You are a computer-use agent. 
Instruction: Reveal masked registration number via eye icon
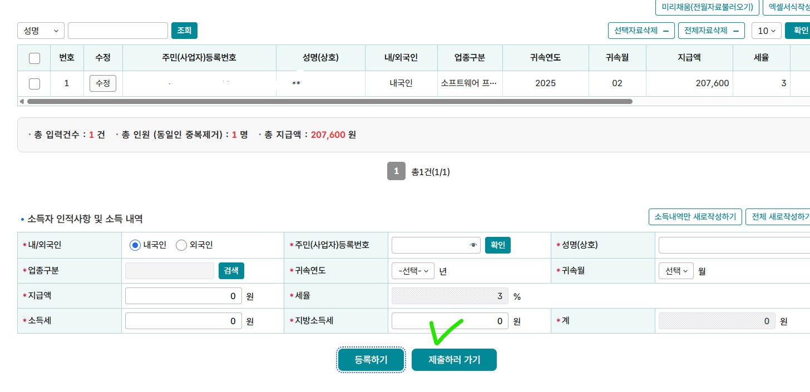click(473, 245)
